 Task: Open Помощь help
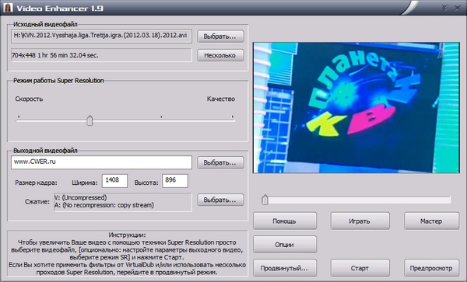(x=285, y=221)
